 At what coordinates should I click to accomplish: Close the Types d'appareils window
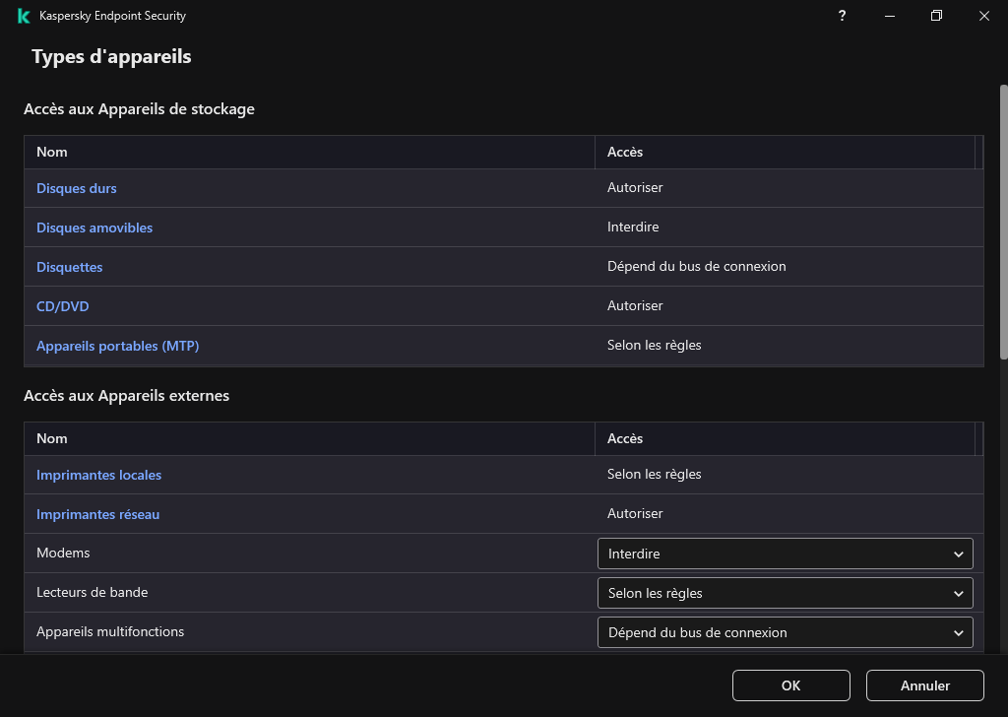point(983,16)
